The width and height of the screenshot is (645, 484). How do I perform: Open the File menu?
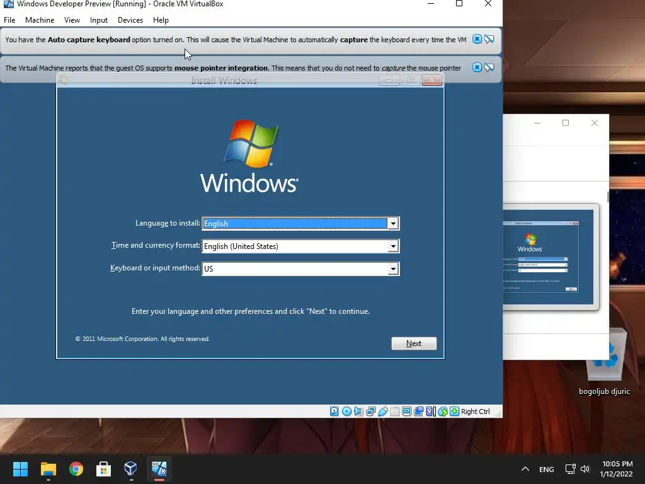pyautogui.click(x=9, y=20)
